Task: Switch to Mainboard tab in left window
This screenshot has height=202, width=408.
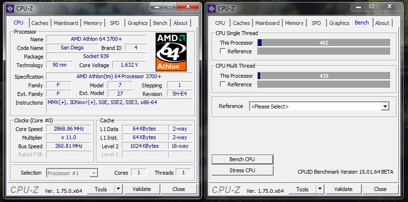Action: click(66, 23)
